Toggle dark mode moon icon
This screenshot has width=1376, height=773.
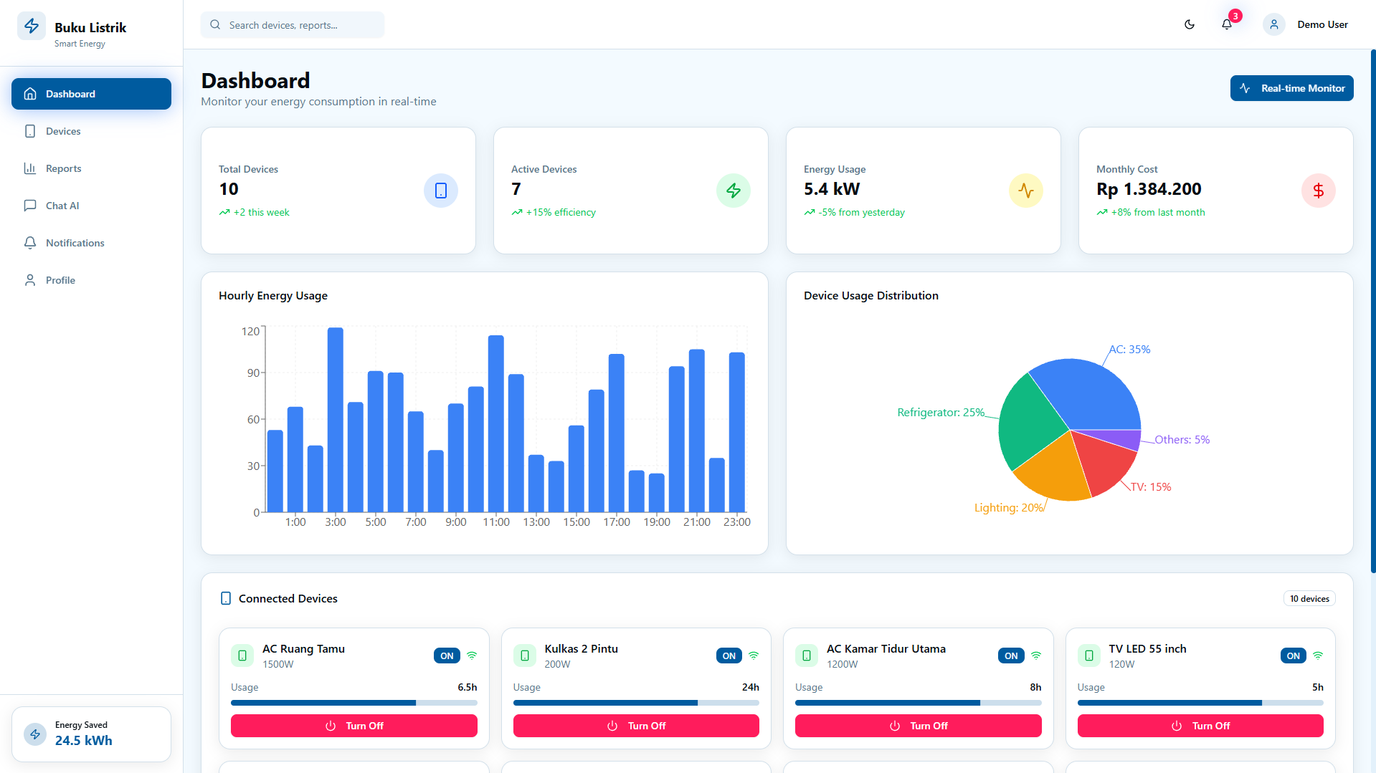click(1190, 24)
